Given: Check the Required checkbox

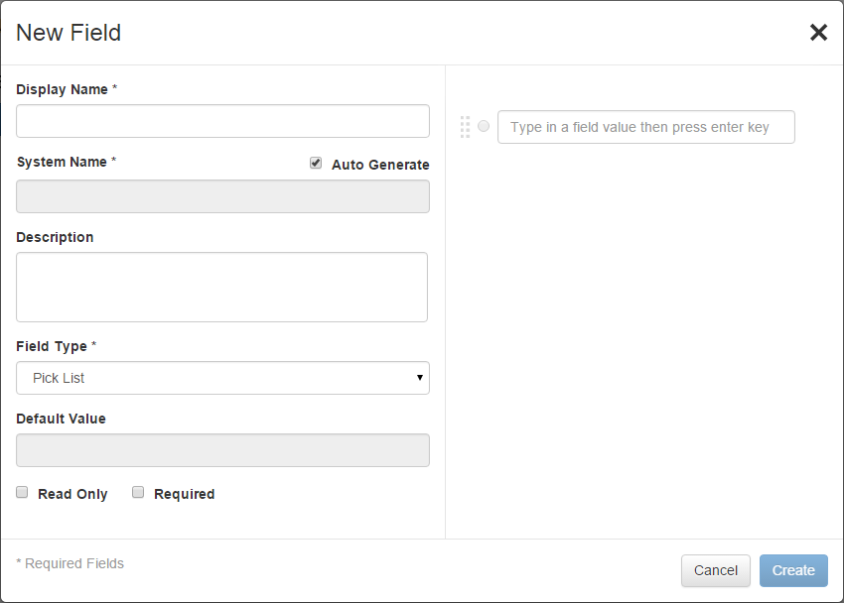Looking at the screenshot, I should tap(137, 492).
